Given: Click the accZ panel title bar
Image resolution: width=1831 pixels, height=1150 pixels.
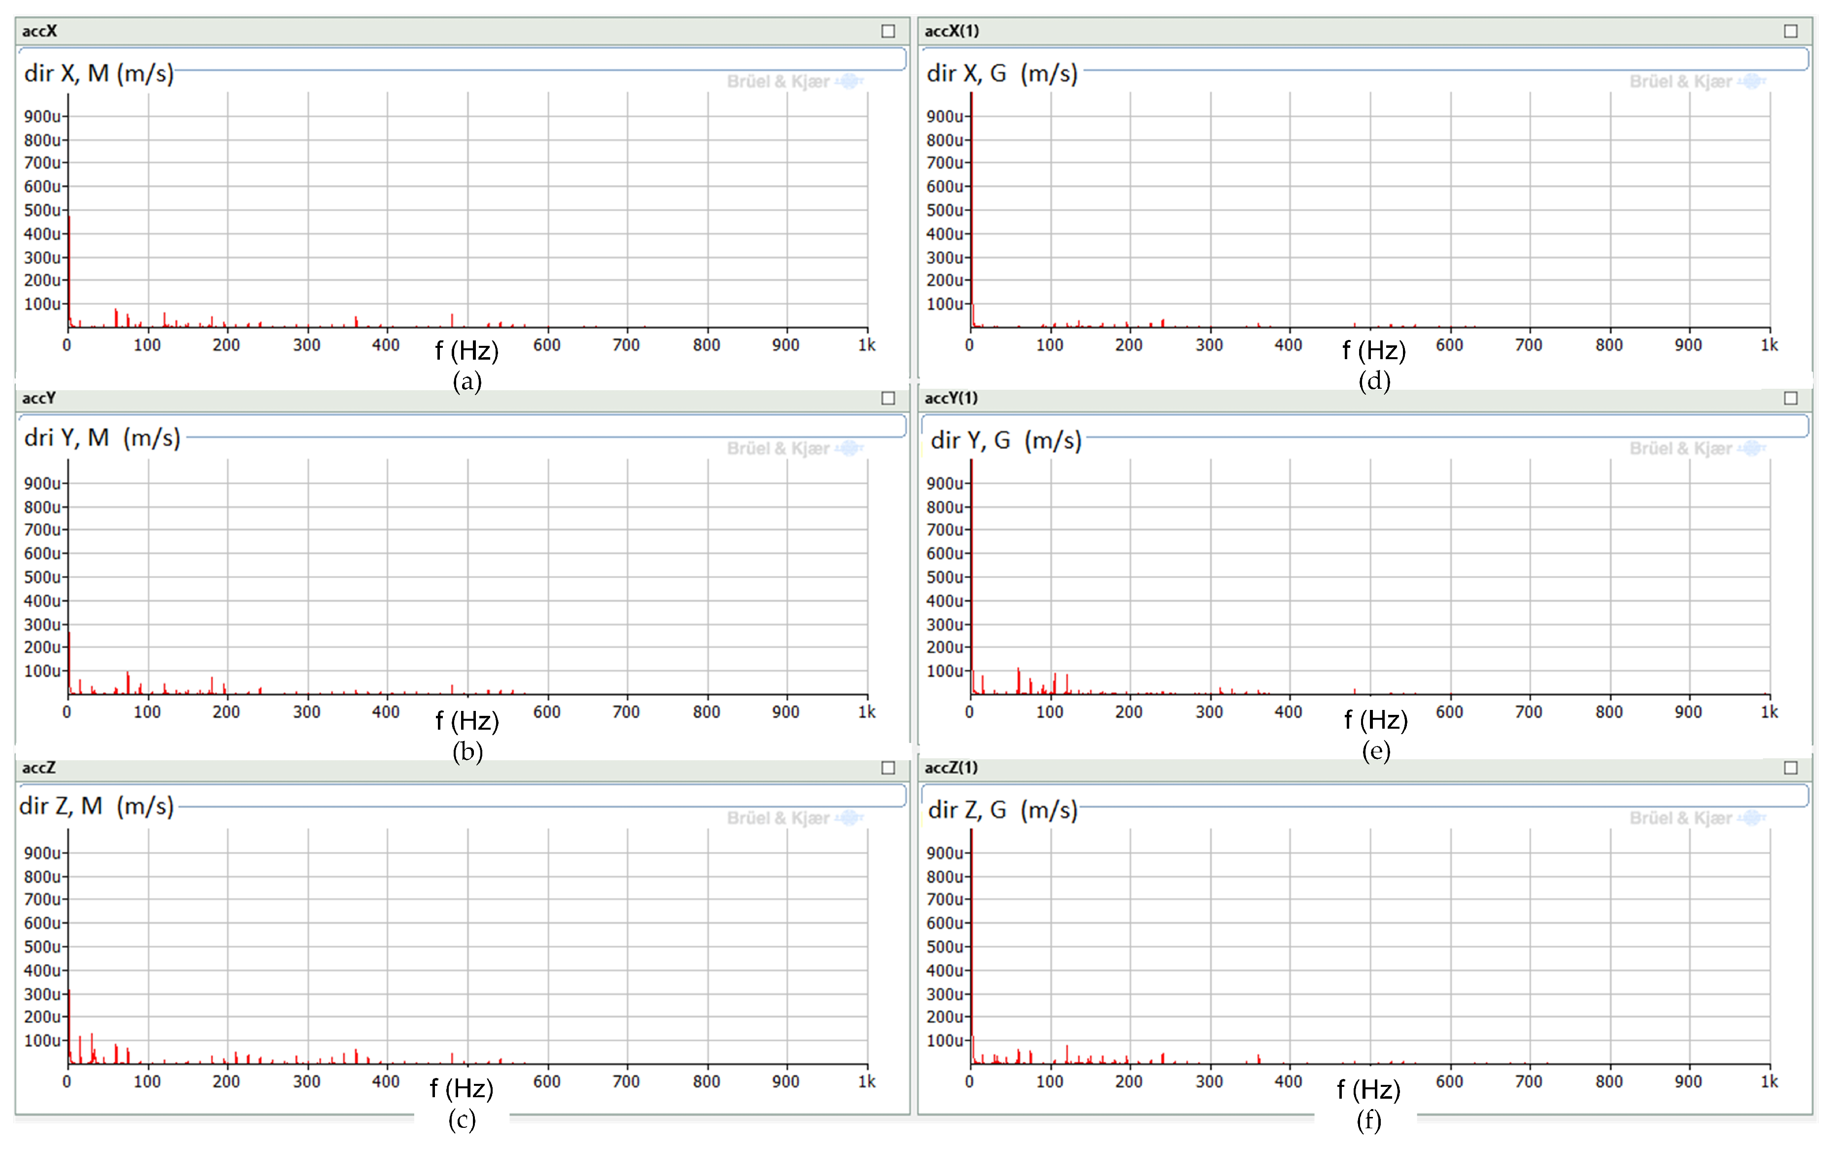Looking at the screenshot, I should point(39,768).
